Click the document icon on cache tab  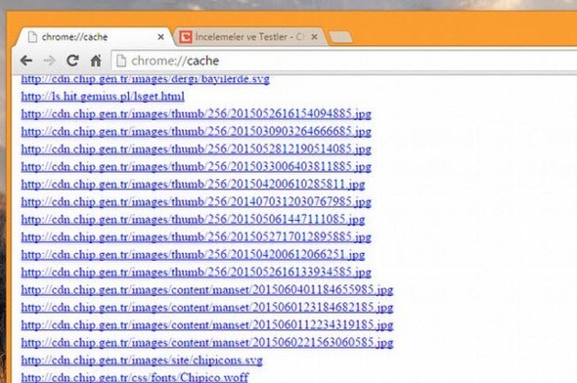32,37
